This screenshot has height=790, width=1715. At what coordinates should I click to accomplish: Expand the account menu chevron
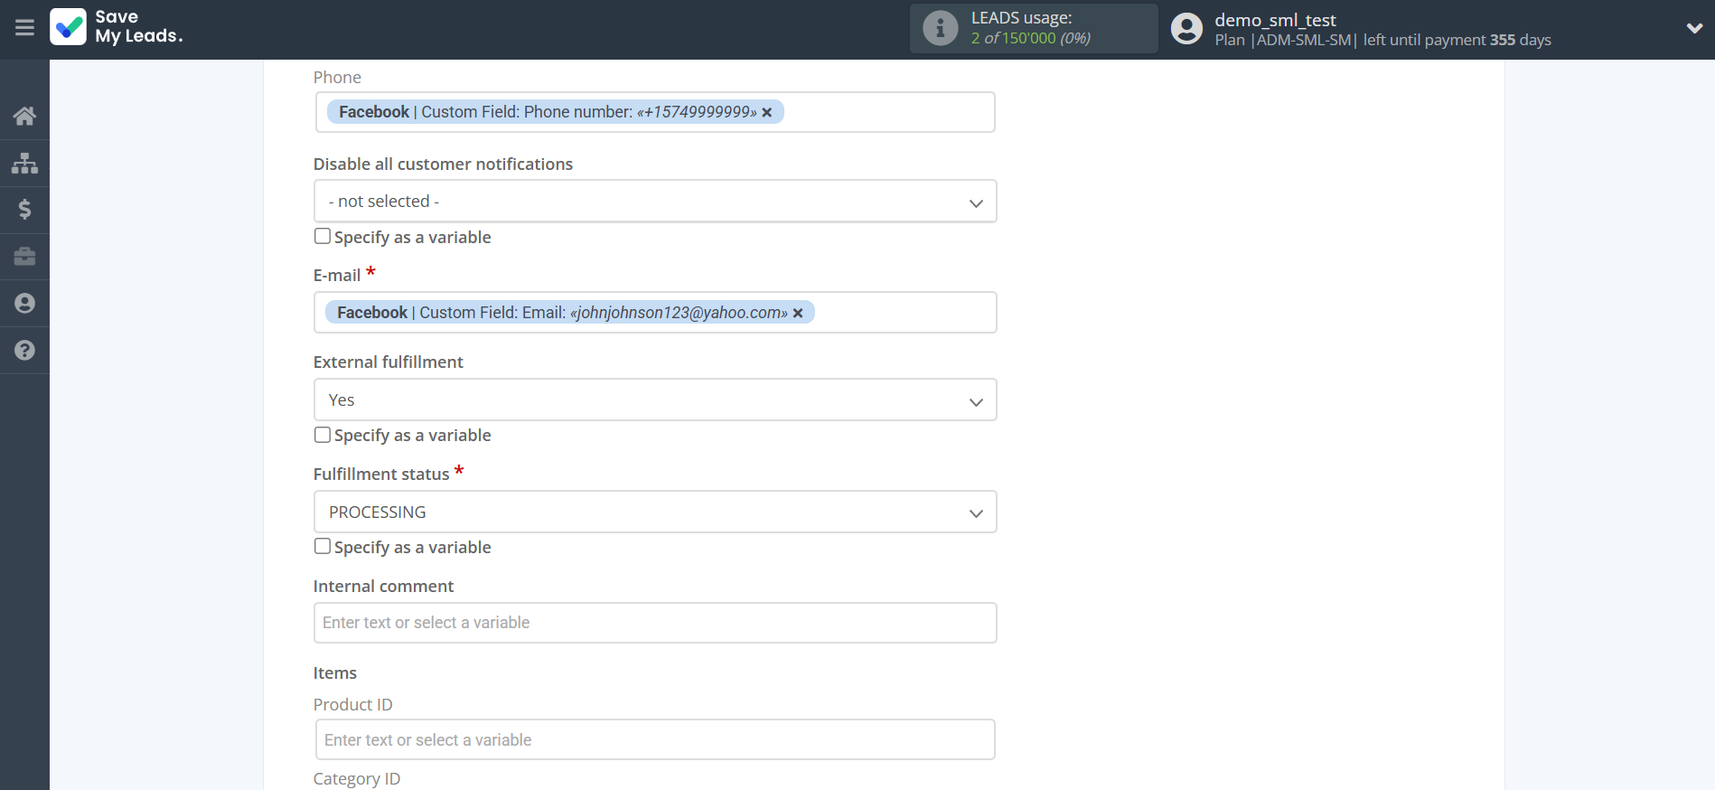1693,28
